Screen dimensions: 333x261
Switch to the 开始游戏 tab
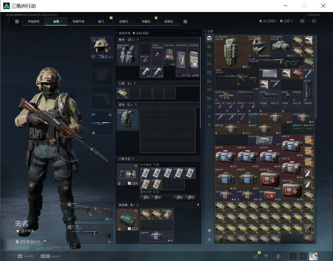click(33, 21)
